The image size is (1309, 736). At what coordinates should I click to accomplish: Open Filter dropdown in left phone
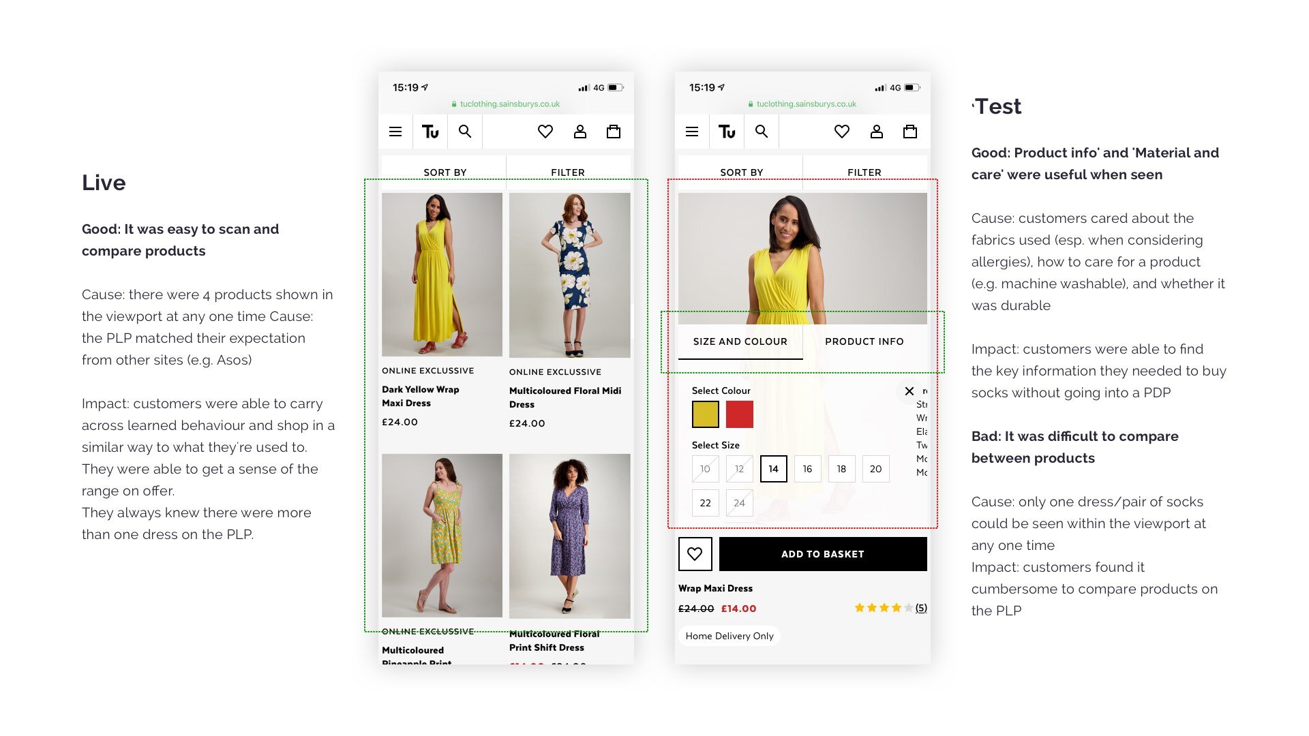567,172
